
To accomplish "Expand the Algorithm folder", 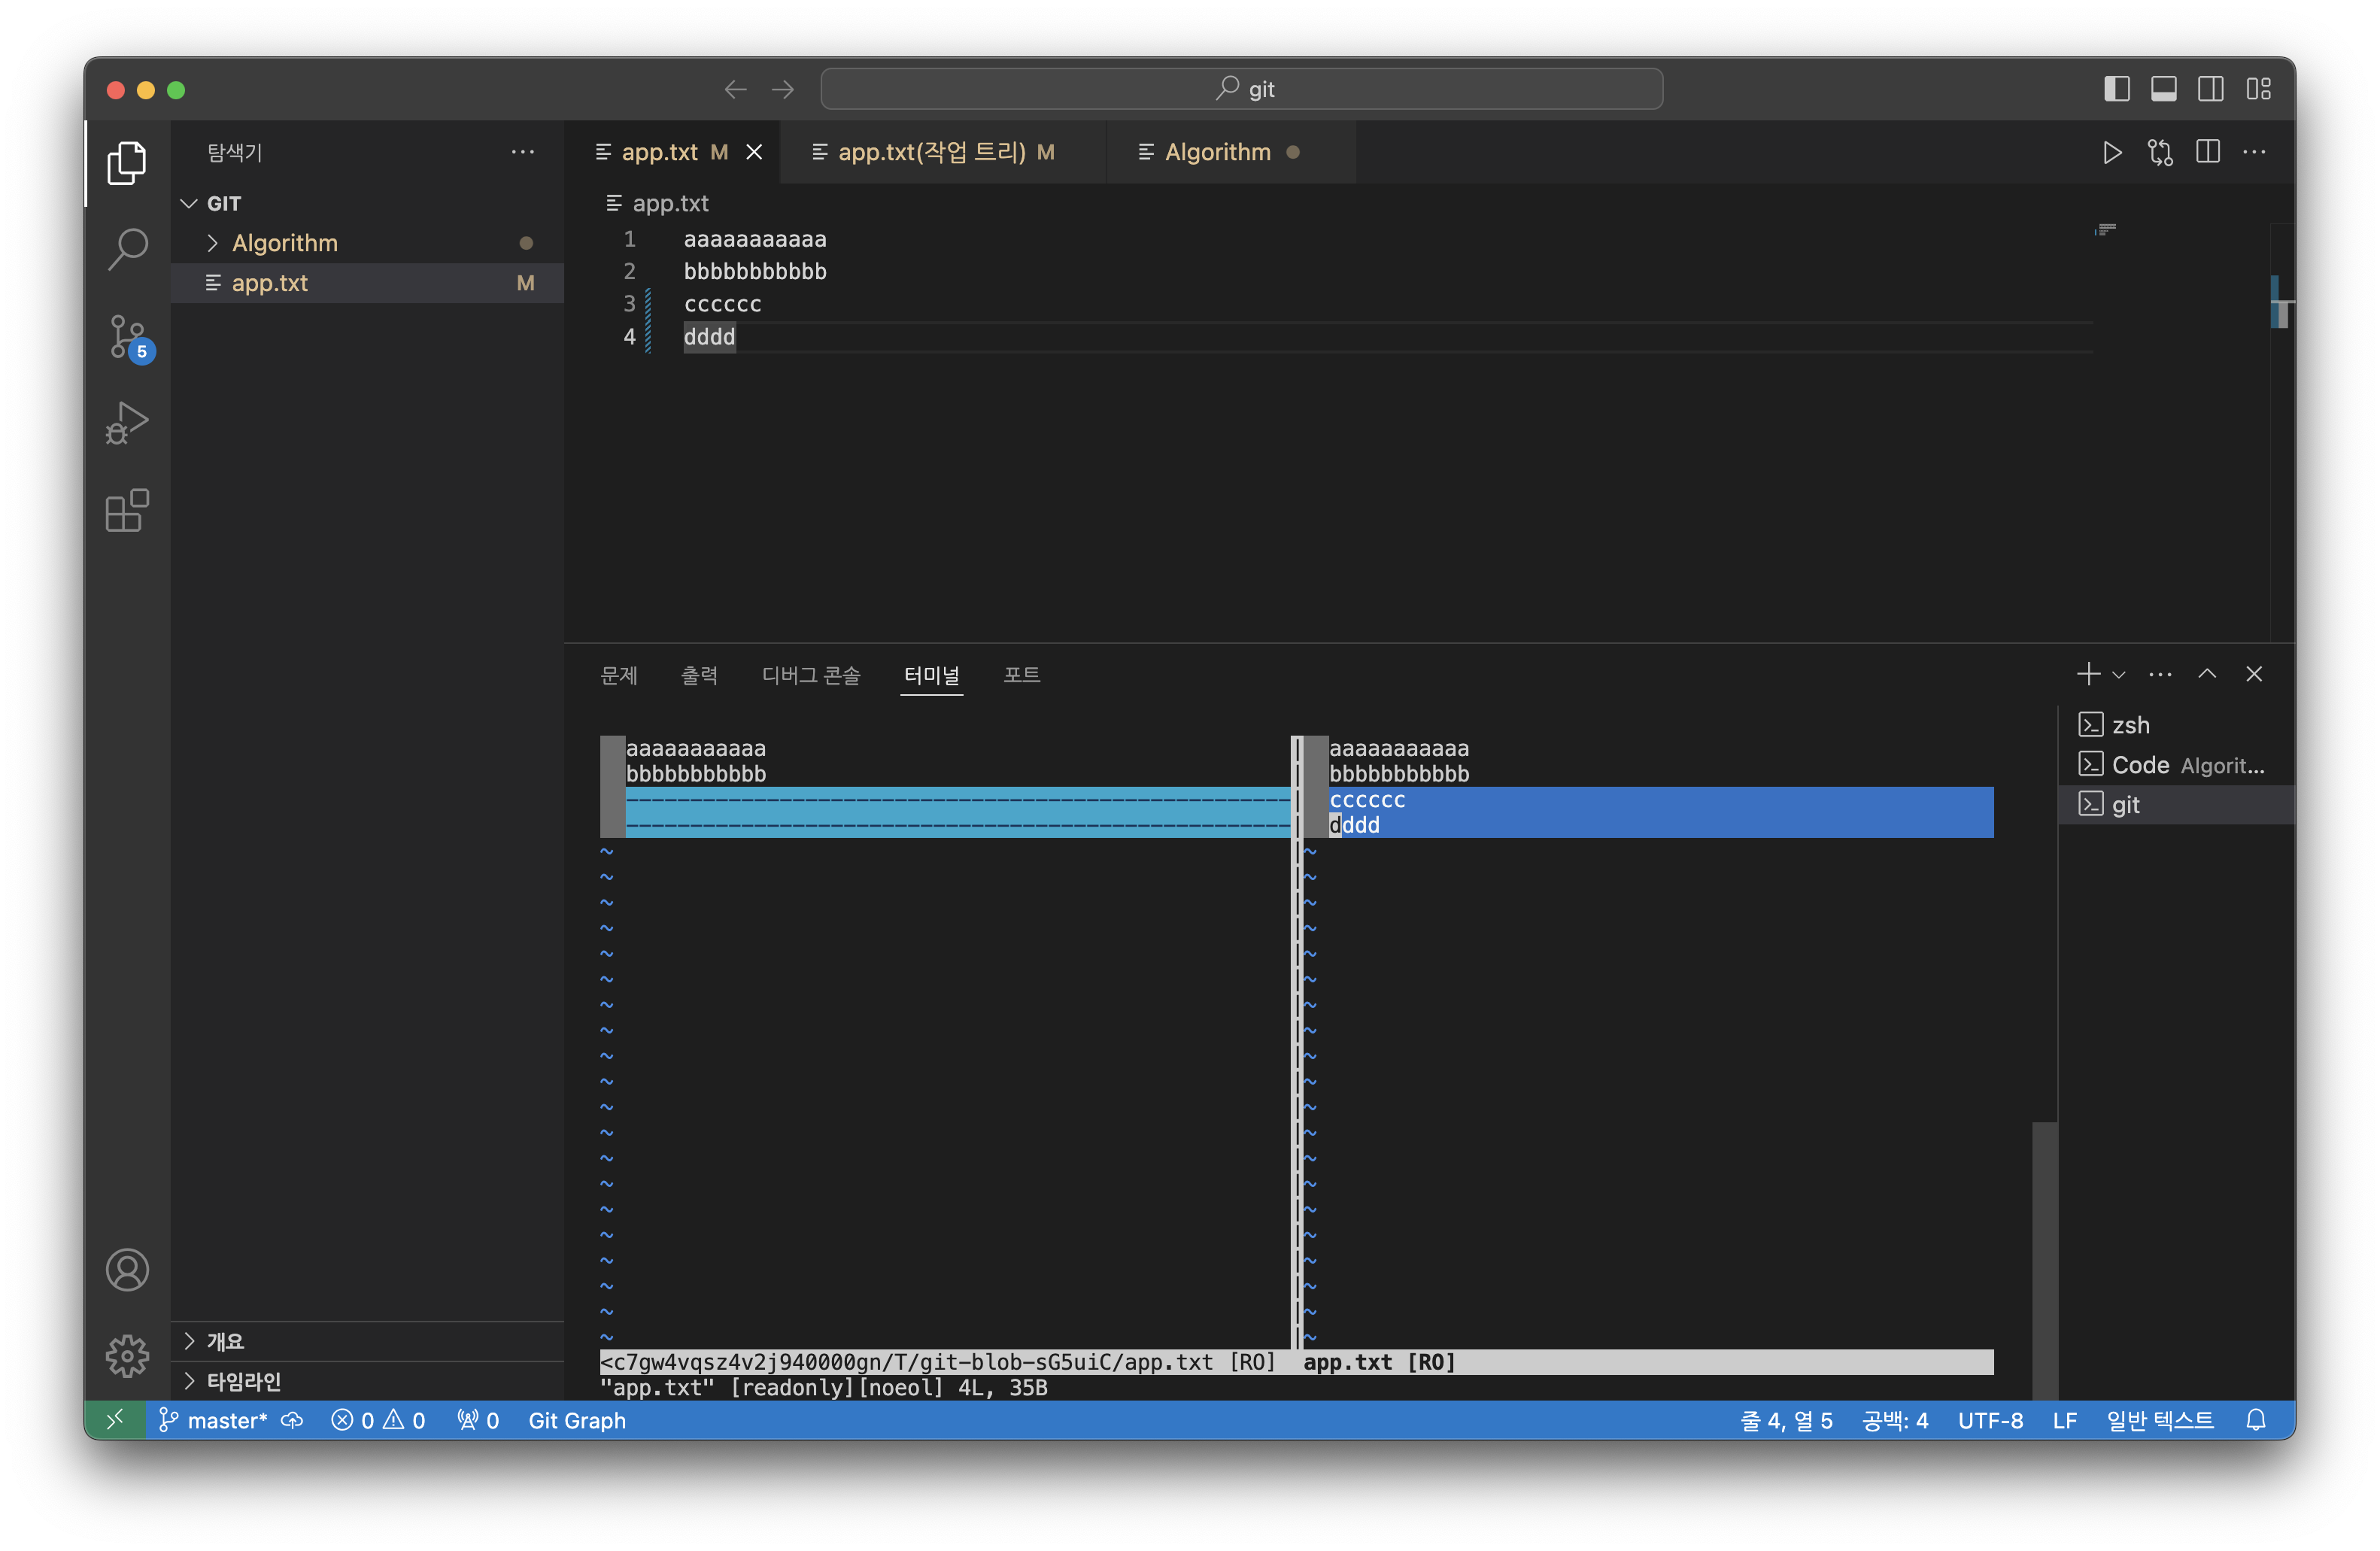I will pos(284,243).
